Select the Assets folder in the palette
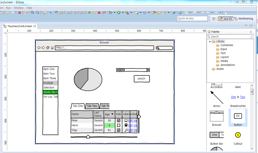 tap(218, 69)
